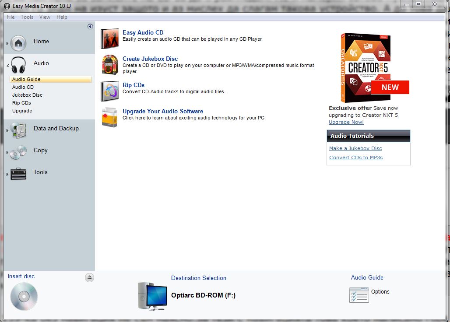
Task: Click the Create Jukebox Disc jukebox icon
Action: tap(109, 65)
